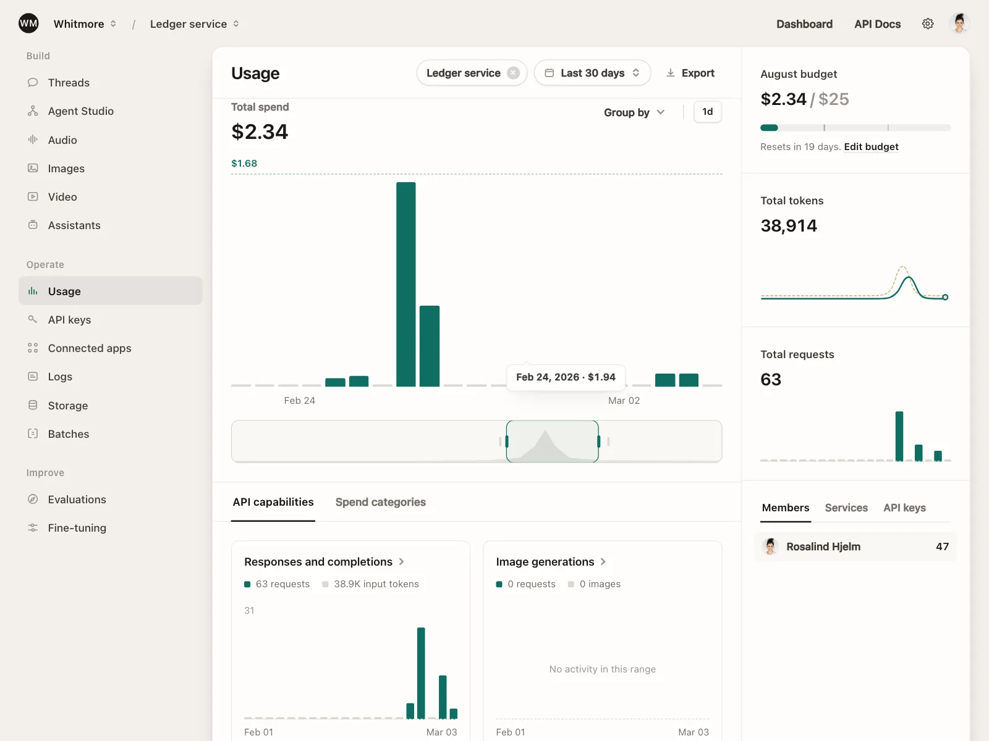Click the Video play icon
989x741 pixels.
(x=33, y=197)
